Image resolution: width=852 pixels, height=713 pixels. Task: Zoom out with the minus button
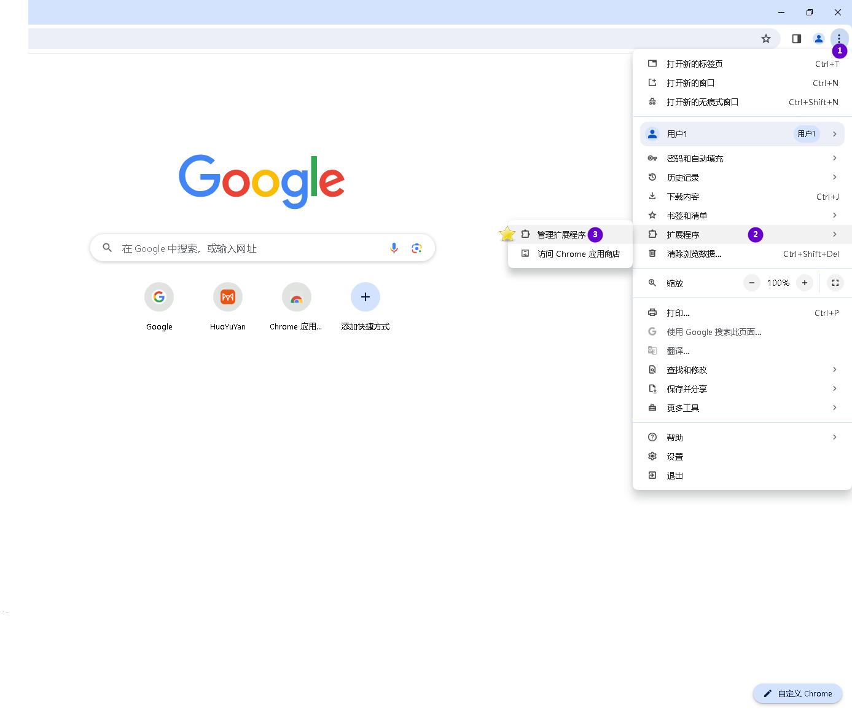[751, 283]
